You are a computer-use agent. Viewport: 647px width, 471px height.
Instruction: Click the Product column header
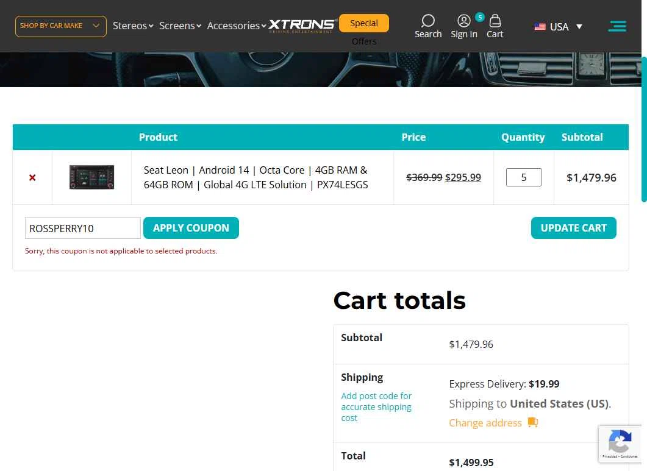pos(158,137)
